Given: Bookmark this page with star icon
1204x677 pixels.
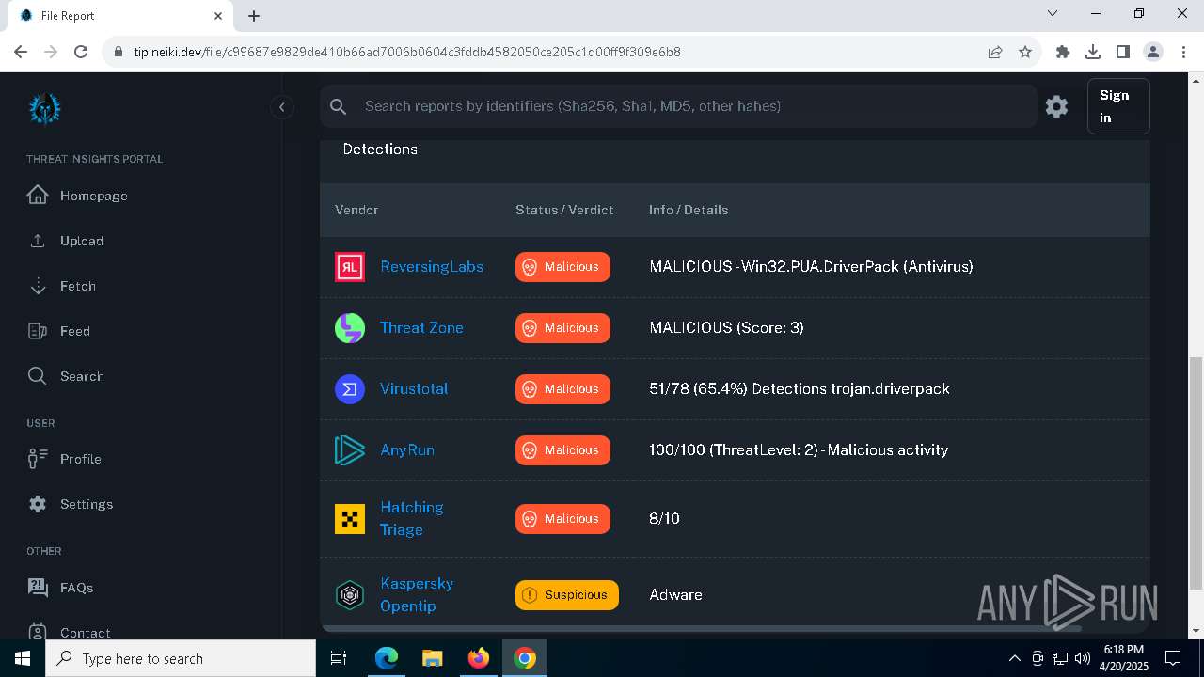Looking at the screenshot, I should point(1025,52).
